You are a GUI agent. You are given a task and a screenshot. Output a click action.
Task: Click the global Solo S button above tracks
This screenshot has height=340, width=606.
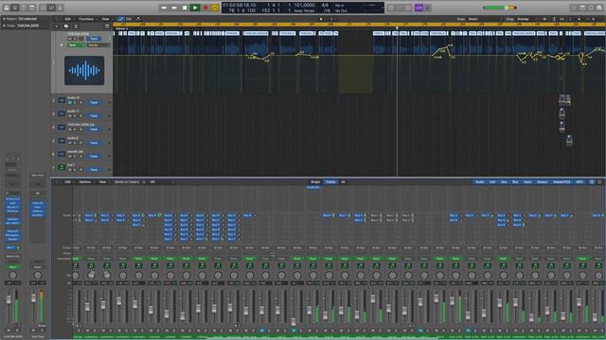point(76,26)
